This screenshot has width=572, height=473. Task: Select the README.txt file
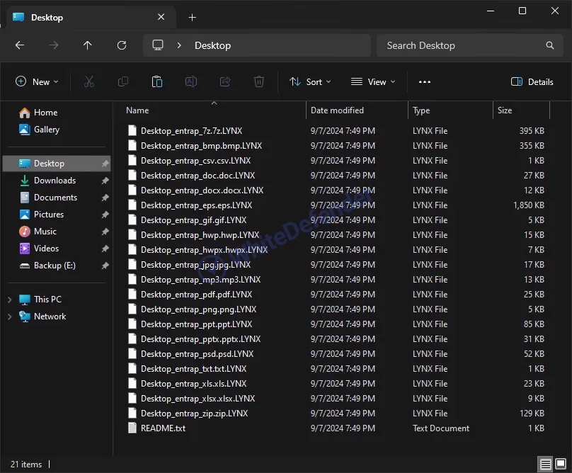tap(163, 428)
